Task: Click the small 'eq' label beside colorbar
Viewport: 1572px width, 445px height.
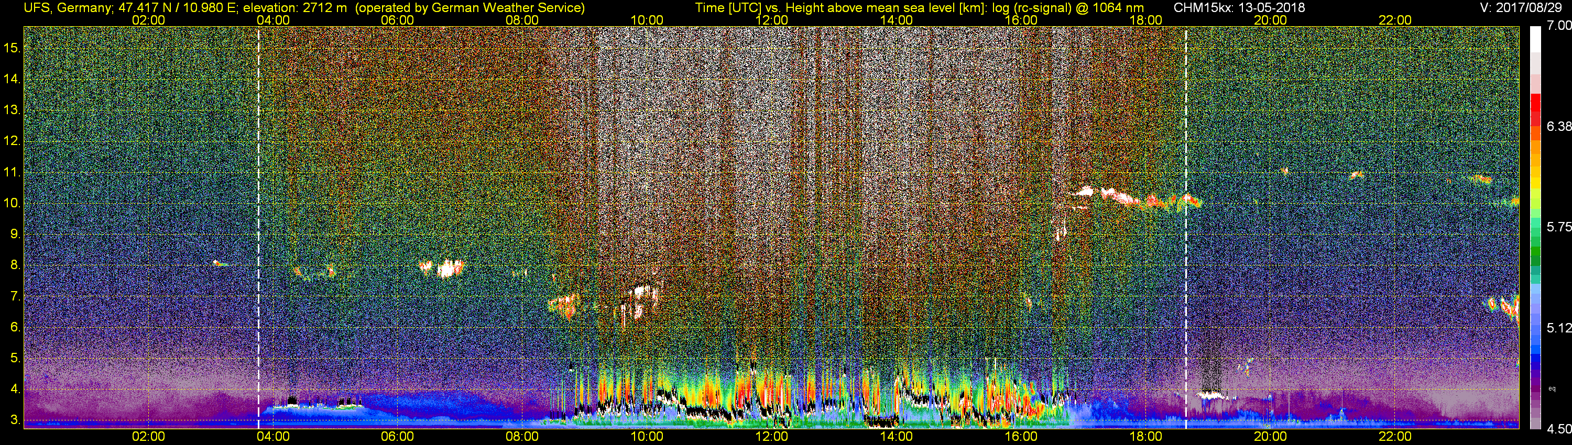Action: pyautogui.click(x=1552, y=388)
